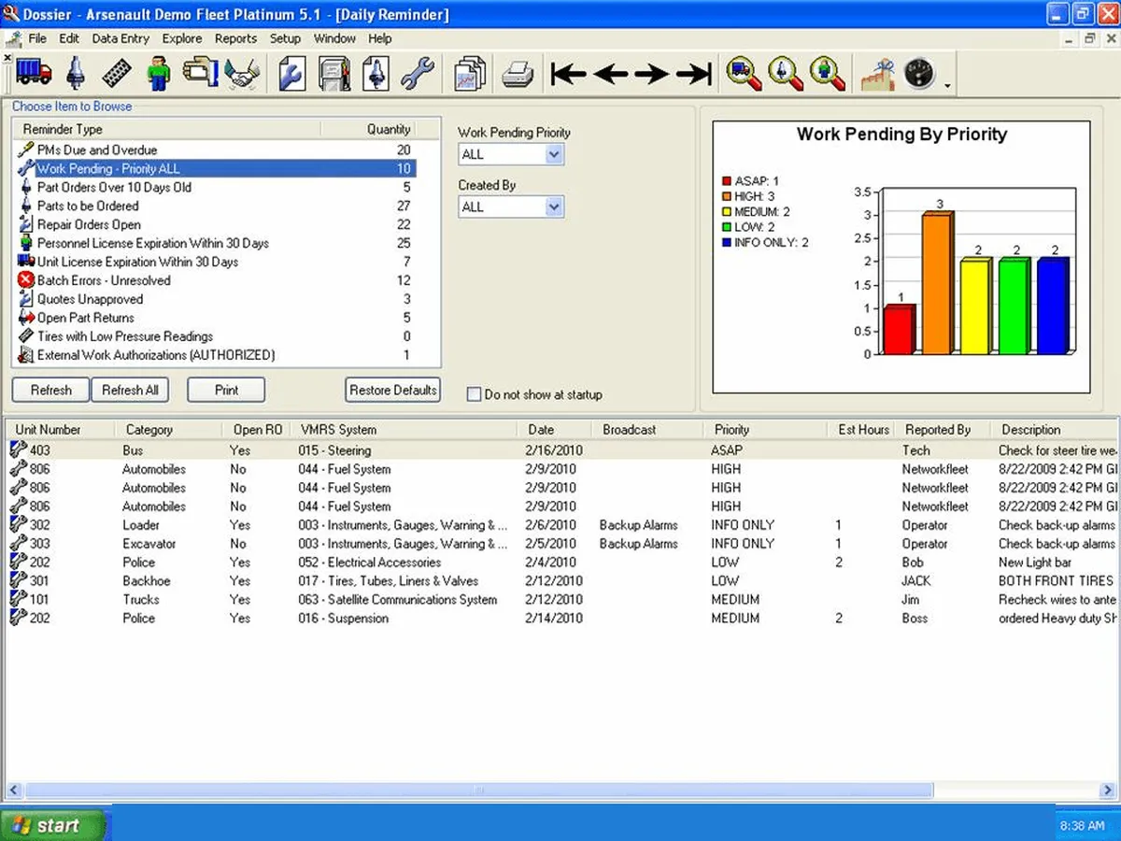The width and height of the screenshot is (1121, 841).
Task: Open the Setup menu
Action: (x=285, y=38)
